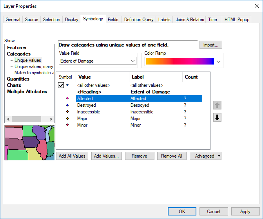This screenshot has height=219, width=263.
Task: Click the map preview thumbnail
Action: (29, 143)
